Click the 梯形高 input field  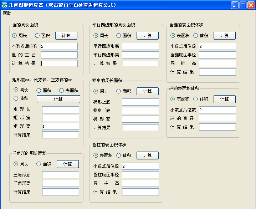140,119
